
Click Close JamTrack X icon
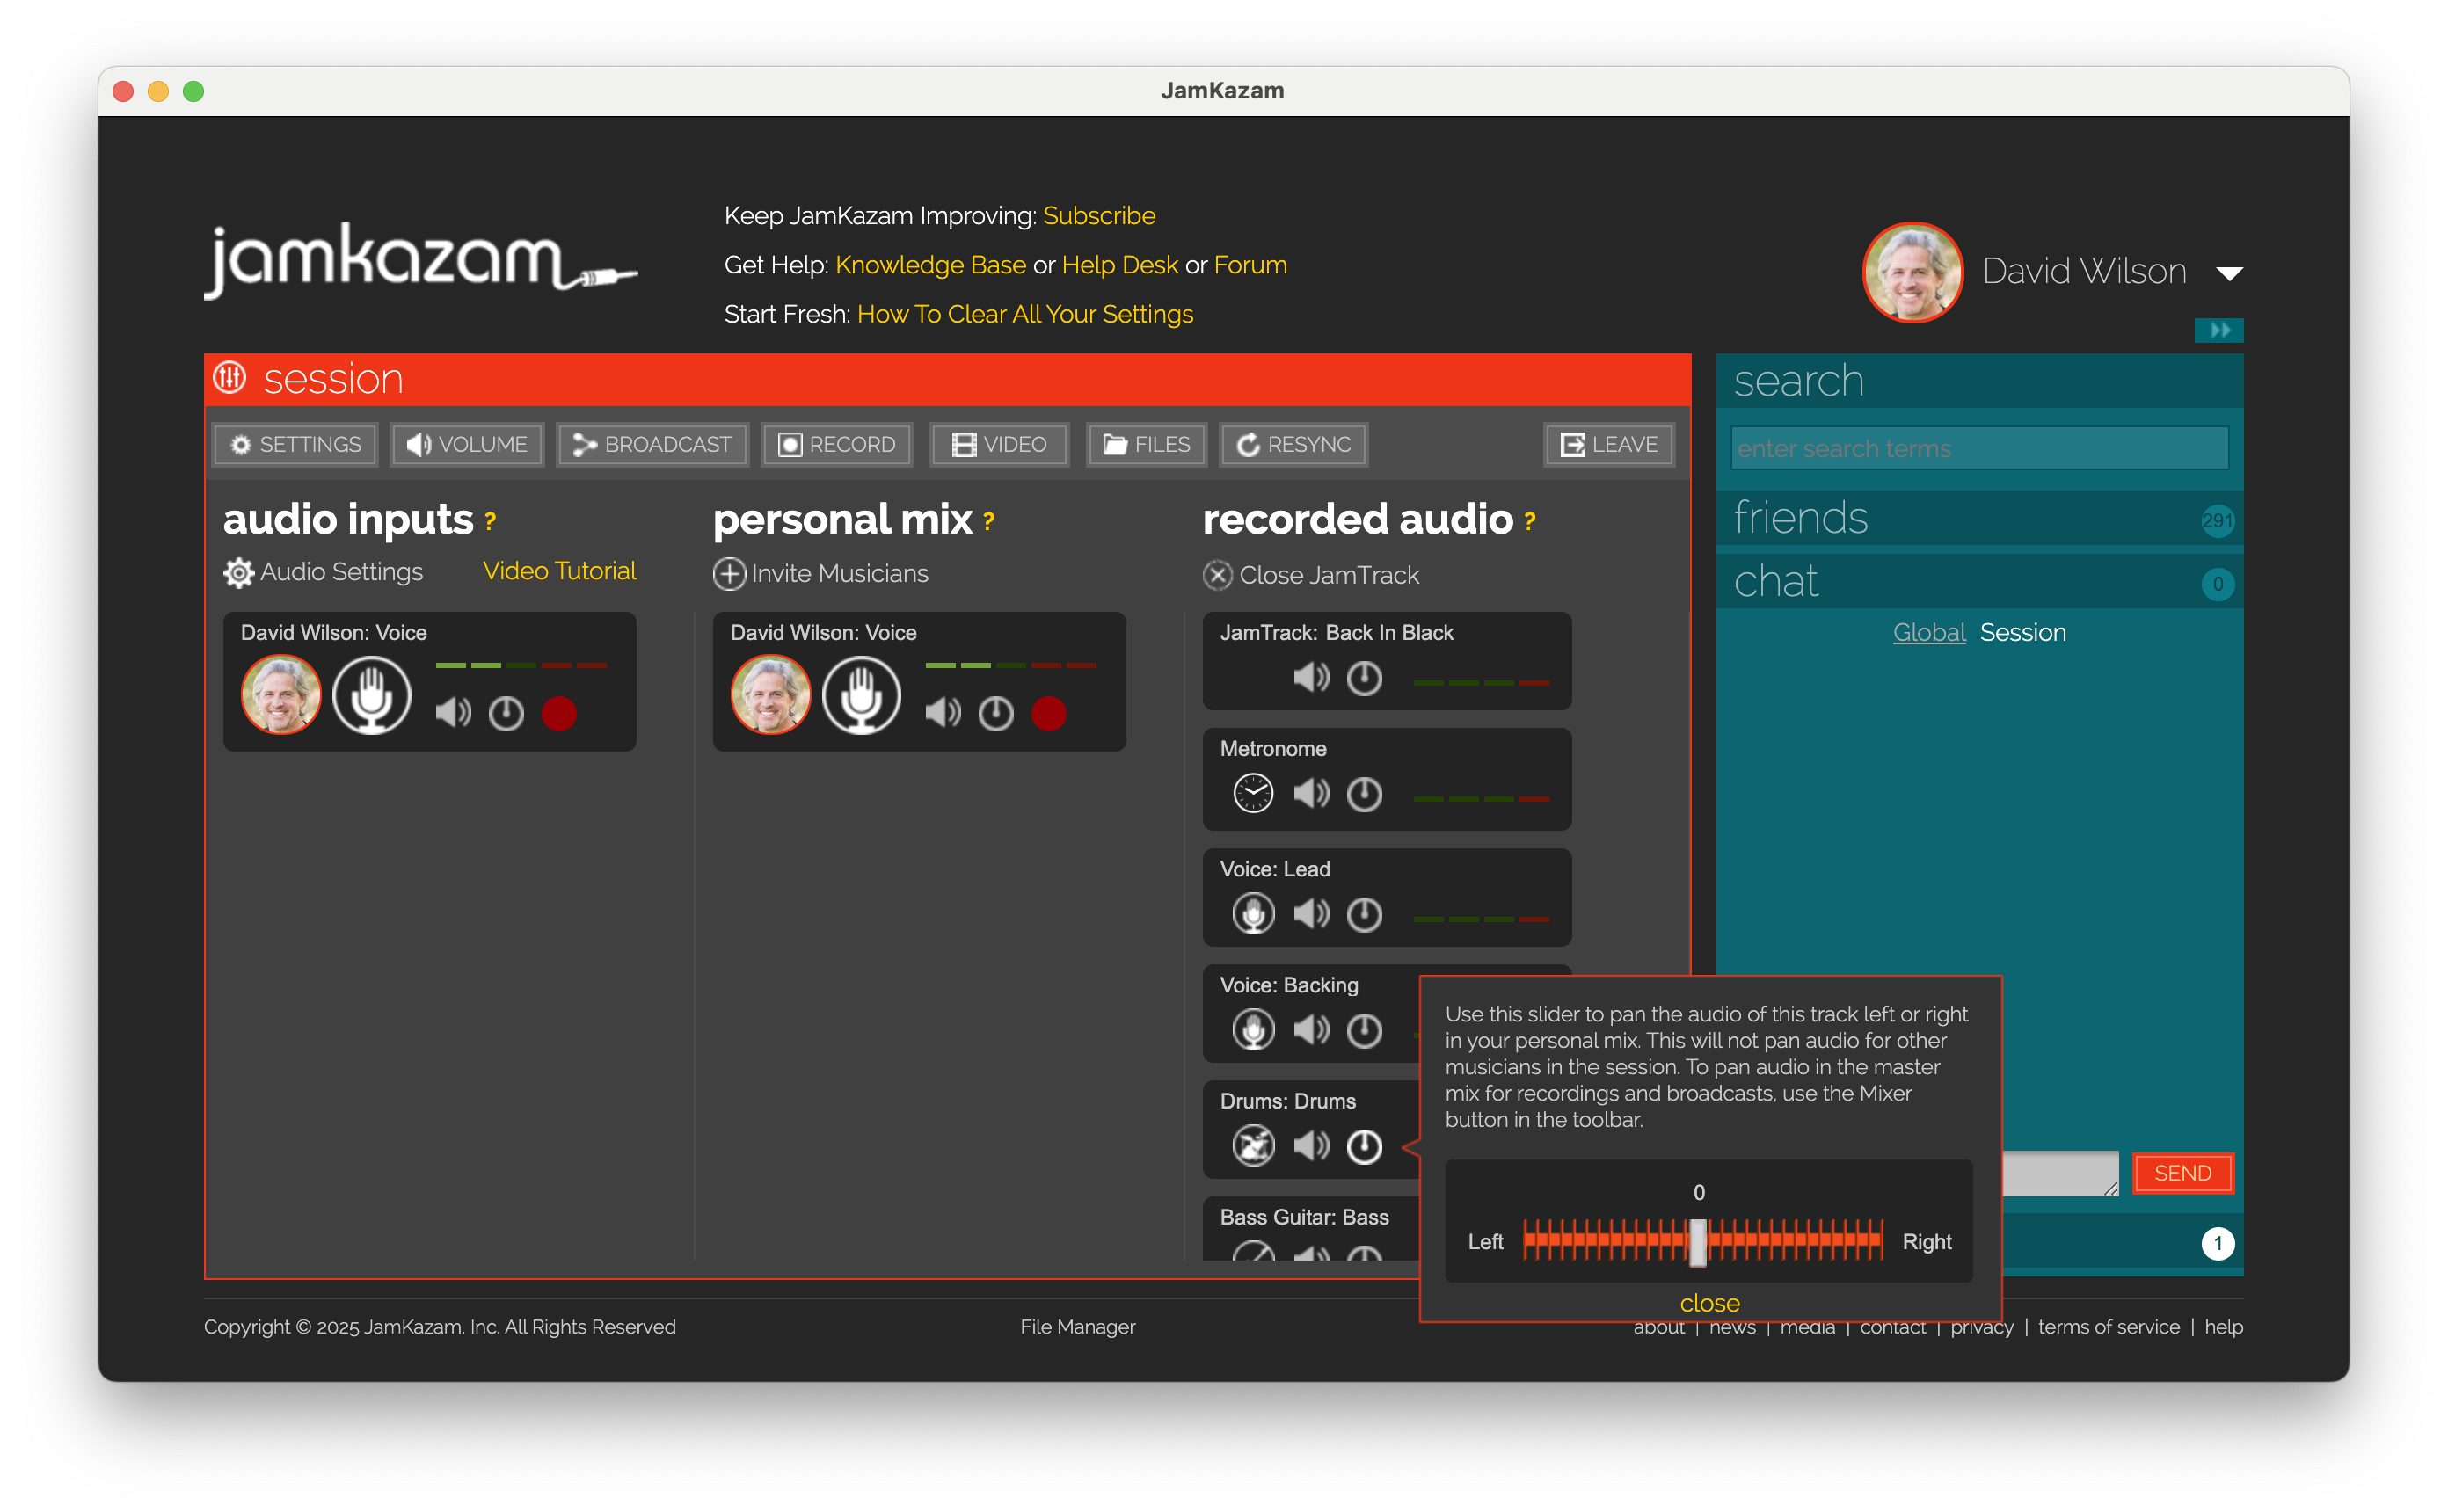click(x=1217, y=575)
